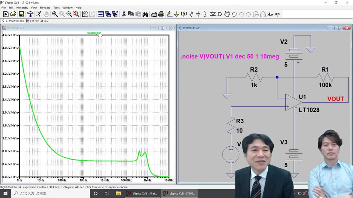Open the Component gate icon
The image size is (353, 198).
pos(220,14)
